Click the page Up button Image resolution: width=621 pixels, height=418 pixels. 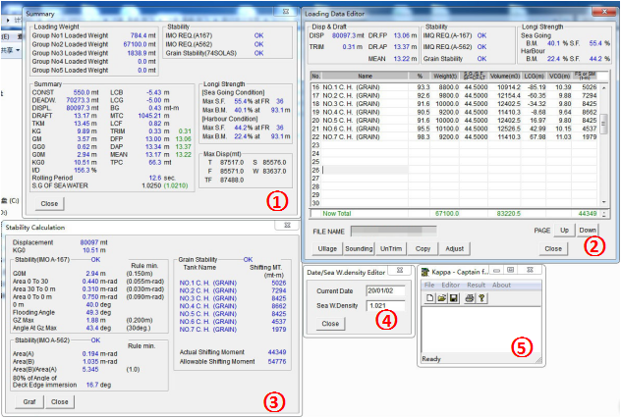[564, 231]
